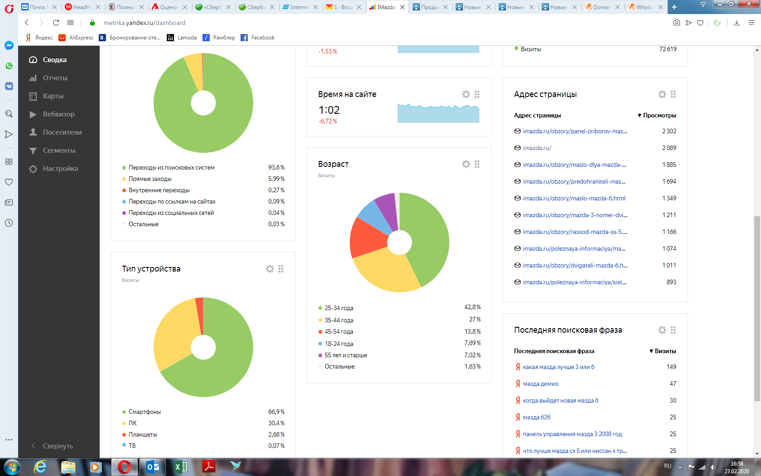Image resolution: width=761 pixels, height=476 pixels.
Task: Close the IMazda browser tab
Action: point(402,7)
